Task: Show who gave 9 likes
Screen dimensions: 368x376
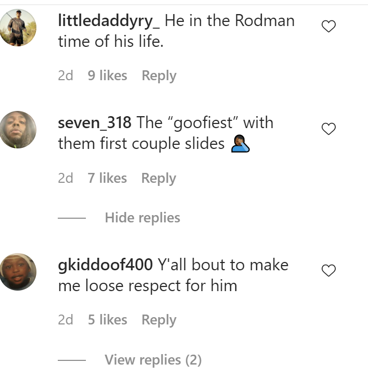Action: pos(107,76)
